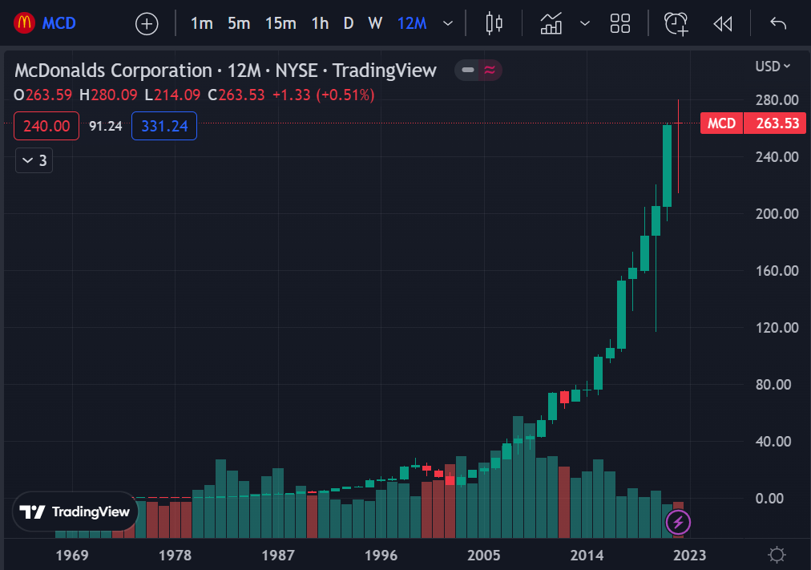811x570 pixels.
Task: Click the 0.00 price axis label
Action: point(769,498)
